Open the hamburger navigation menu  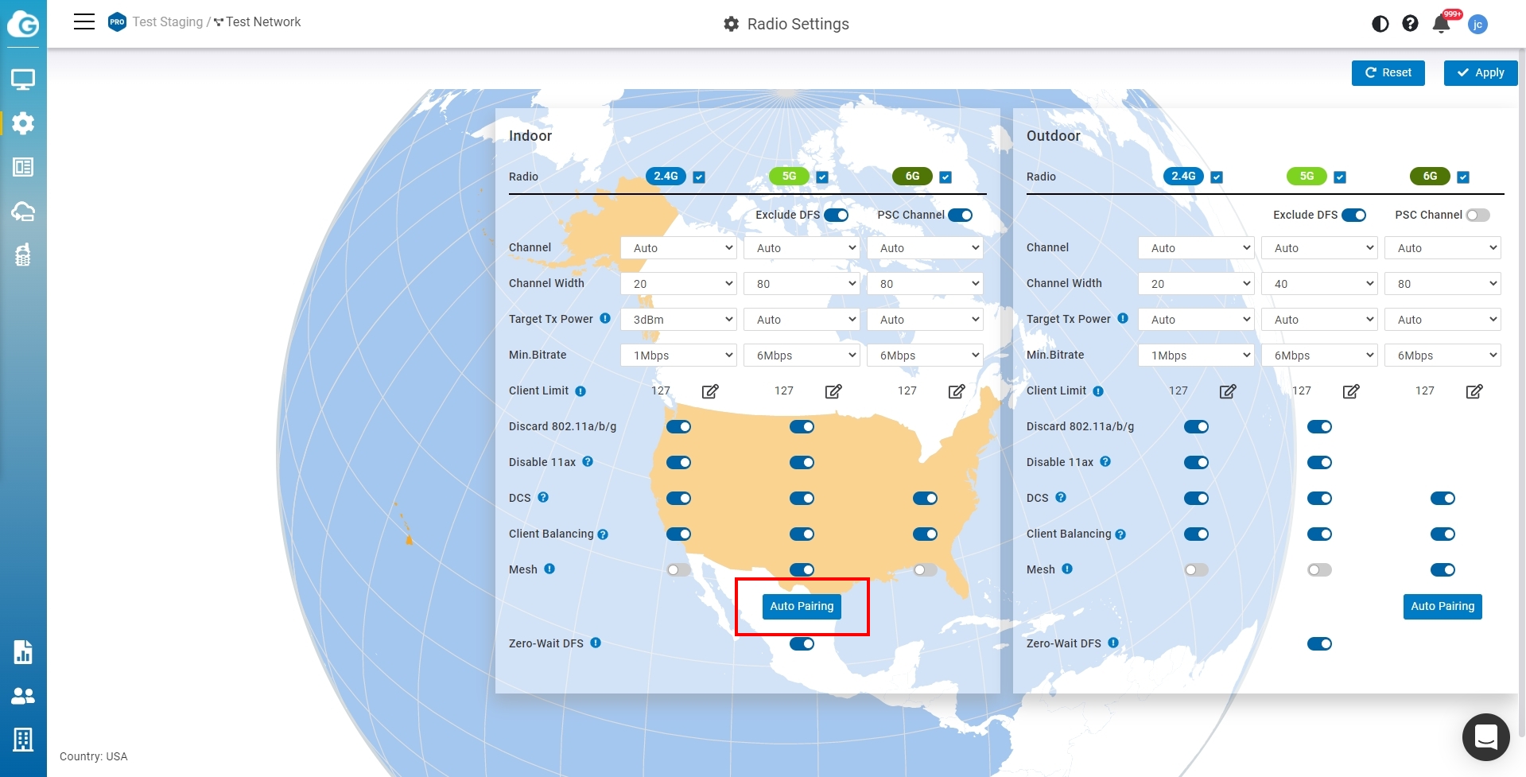(84, 21)
